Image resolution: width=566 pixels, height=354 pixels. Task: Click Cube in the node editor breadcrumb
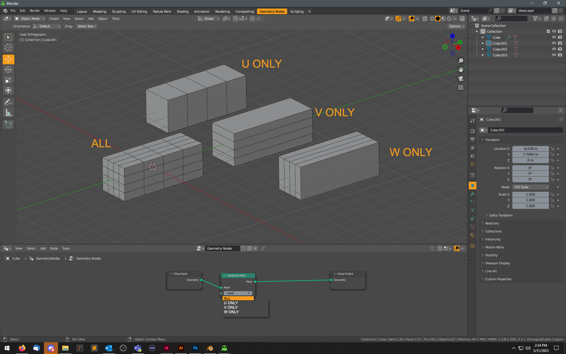pyautogui.click(x=16, y=258)
